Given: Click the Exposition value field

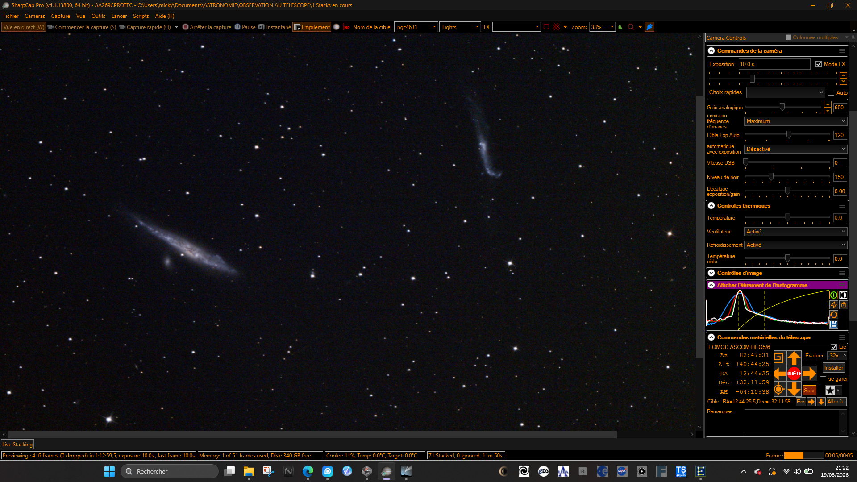Looking at the screenshot, I should [774, 64].
